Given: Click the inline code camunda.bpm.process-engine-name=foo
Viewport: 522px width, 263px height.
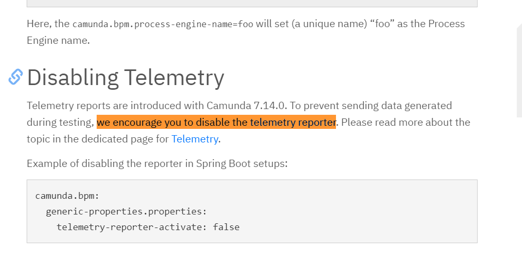Looking at the screenshot, I should click(163, 25).
